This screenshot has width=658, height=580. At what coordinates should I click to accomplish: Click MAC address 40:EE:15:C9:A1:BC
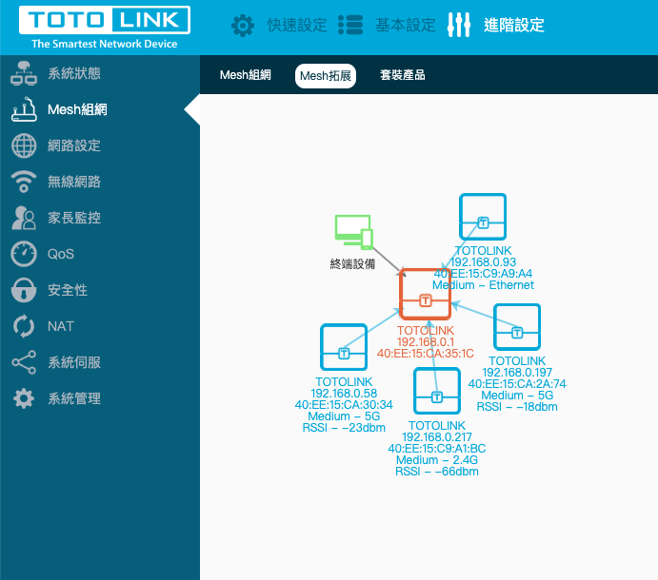(x=437, y=449)
